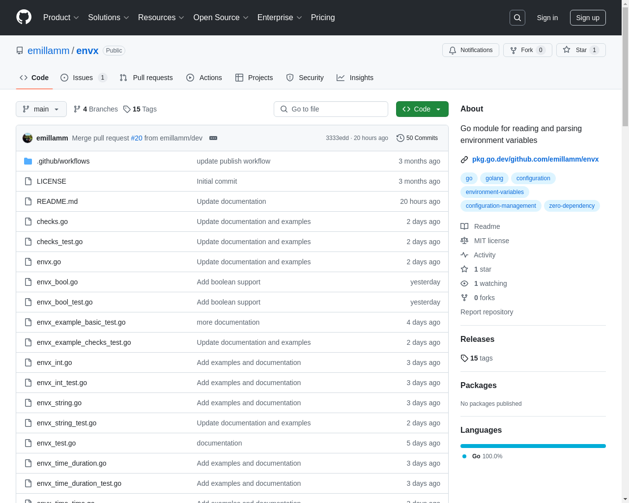Viewport: 629px width, 503px height.
Task: Open the envx_time_duration.go file
Action: [71, 463]
